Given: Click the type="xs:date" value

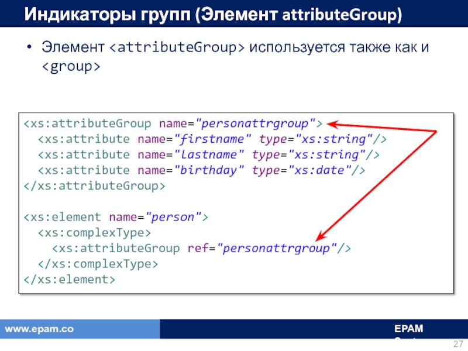Looking at the screenshot, I should (x=302, y=170).
